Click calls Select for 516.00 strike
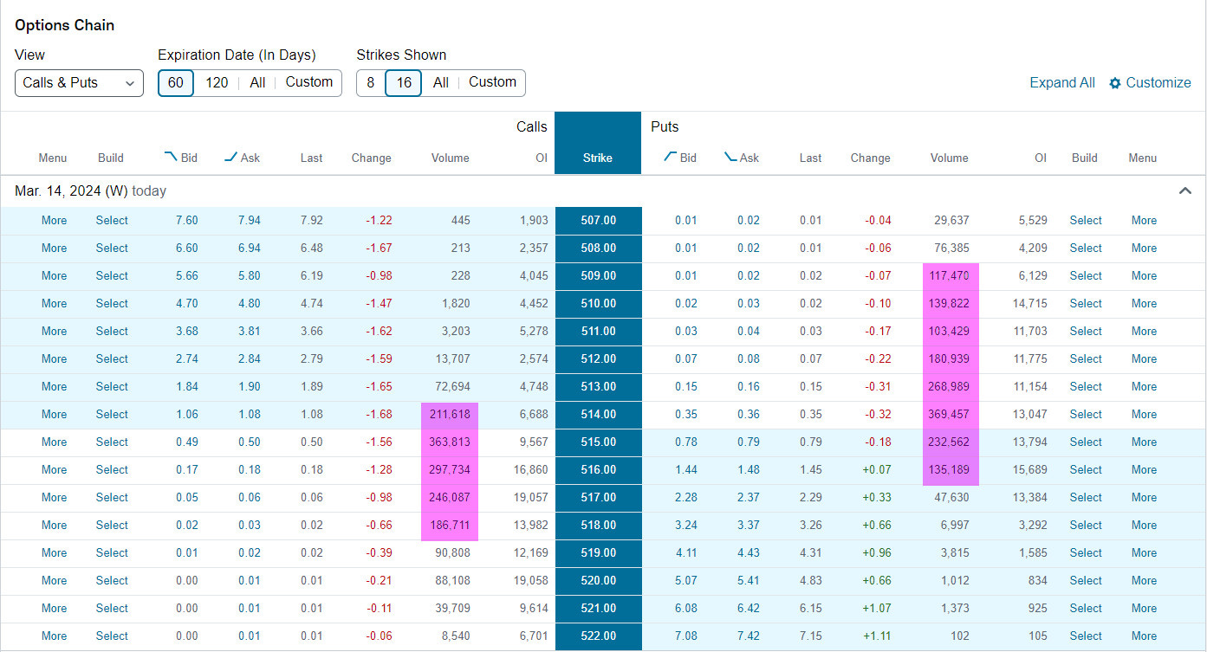1207x652 pixels. (x=112, y=470)
